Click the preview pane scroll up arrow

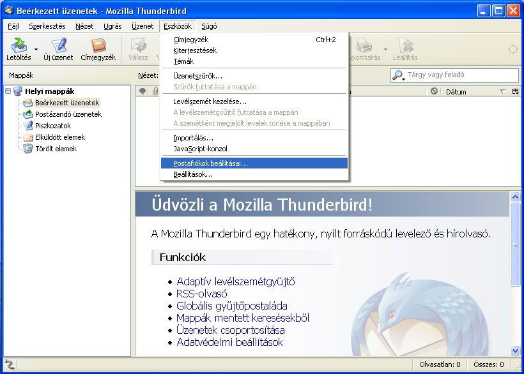tap(515, 197)
